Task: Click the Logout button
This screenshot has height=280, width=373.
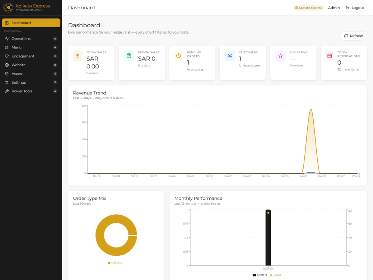Action: point(355,7)
